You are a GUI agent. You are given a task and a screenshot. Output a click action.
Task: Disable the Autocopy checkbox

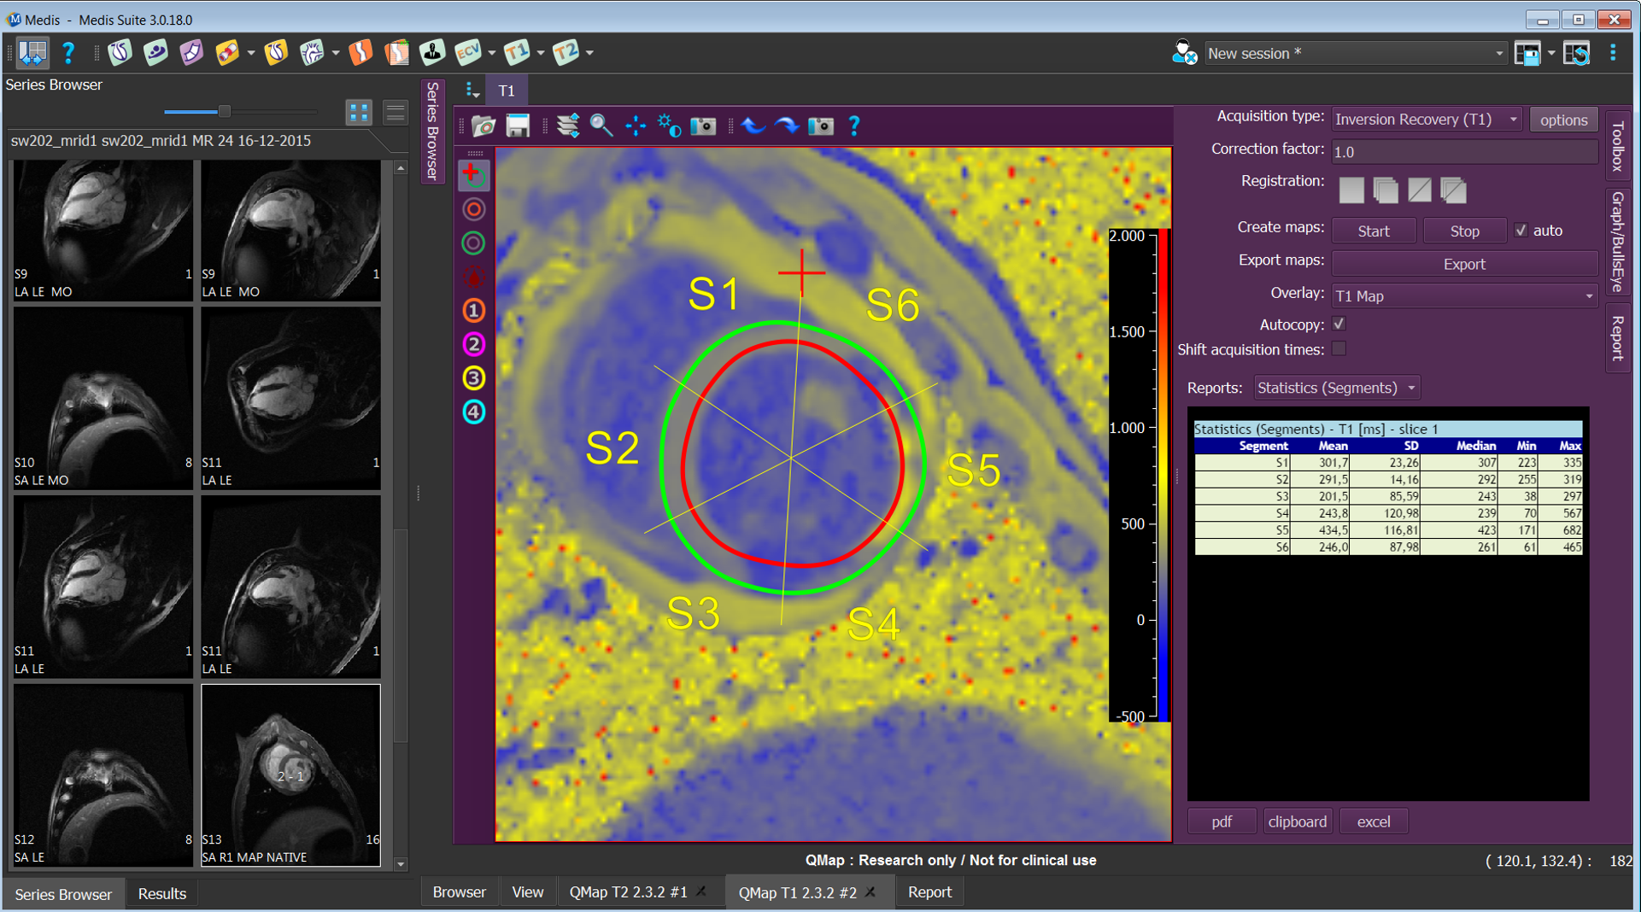pyautogui.click(x=1339, y=324)
